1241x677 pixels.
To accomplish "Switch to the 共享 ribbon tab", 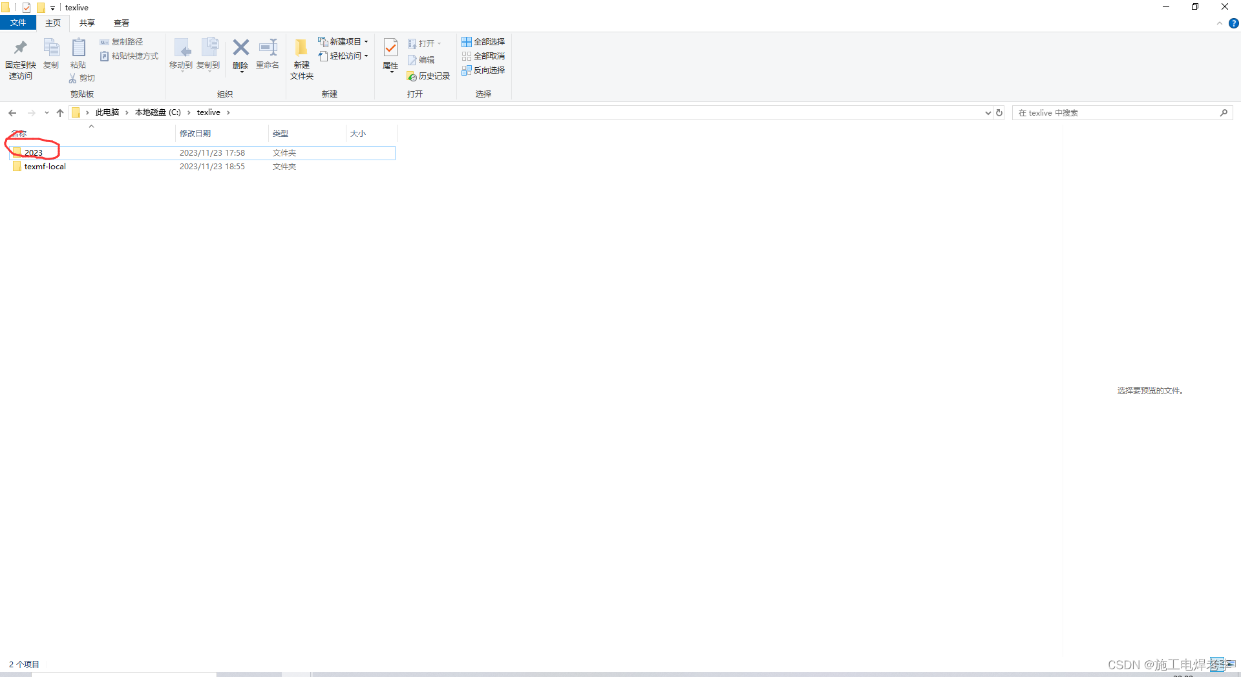I will (x=87, y=23).
